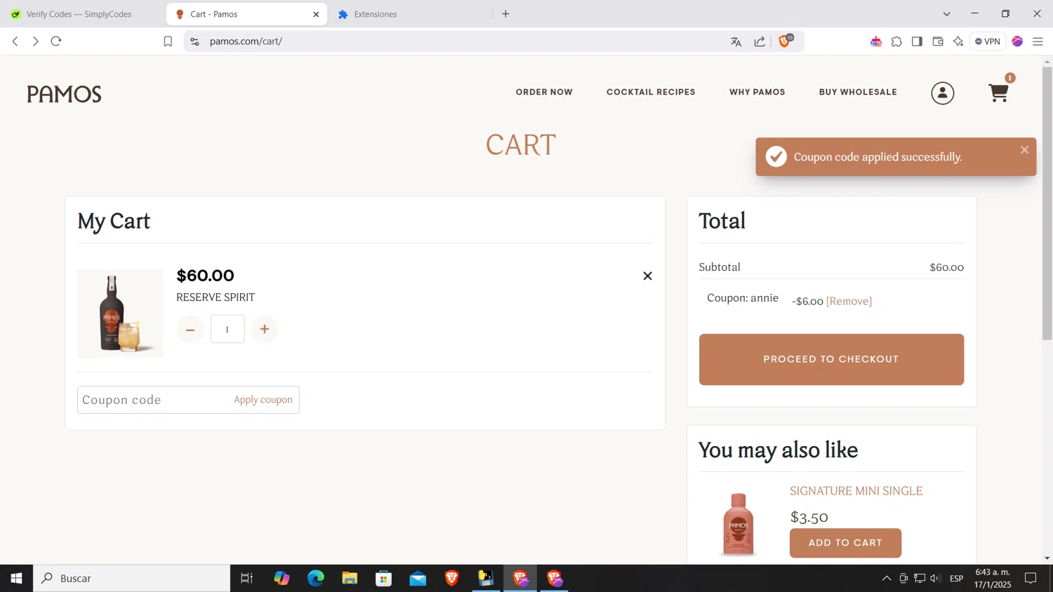1053x592 pixels.
Task: Open the shopping cart icon
Action: click(x=998, y=93)
